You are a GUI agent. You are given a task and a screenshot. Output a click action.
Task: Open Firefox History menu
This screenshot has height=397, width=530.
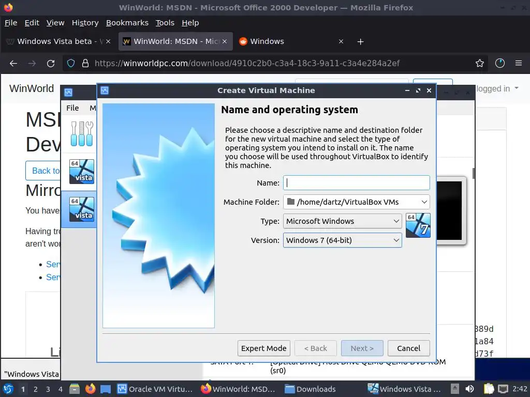tap(85, 23)
